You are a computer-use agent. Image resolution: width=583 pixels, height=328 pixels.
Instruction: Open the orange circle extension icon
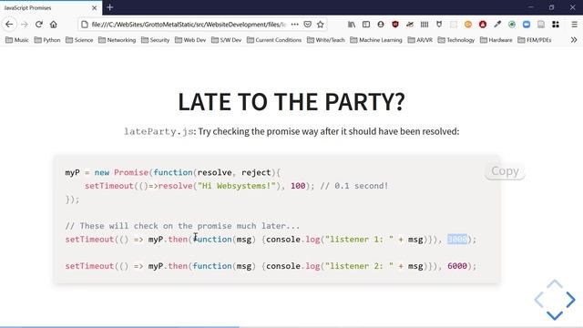(468, 25)
